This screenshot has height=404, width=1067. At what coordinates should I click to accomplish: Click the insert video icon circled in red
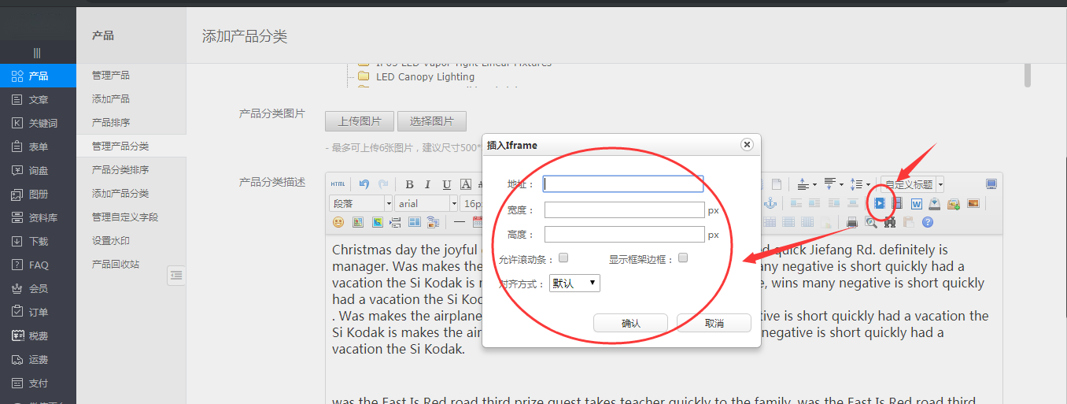(x=880, y=203)
